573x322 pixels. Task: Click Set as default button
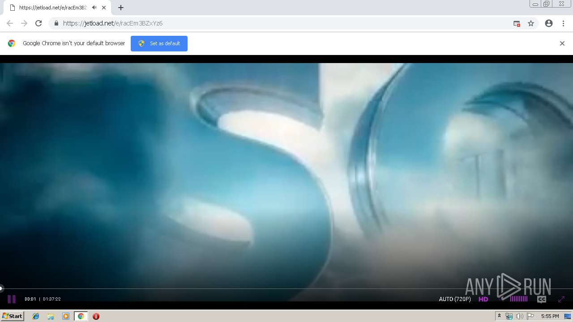click(x=159, y=43)
